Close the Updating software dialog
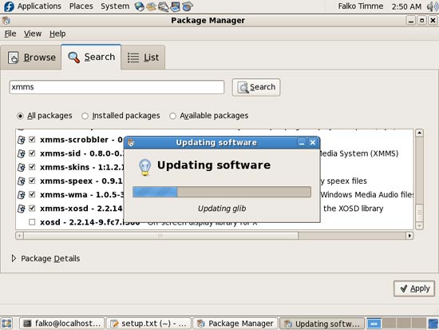Image resolution: width=439 pixels, height=330 pixels. click(x=313, y=143)
